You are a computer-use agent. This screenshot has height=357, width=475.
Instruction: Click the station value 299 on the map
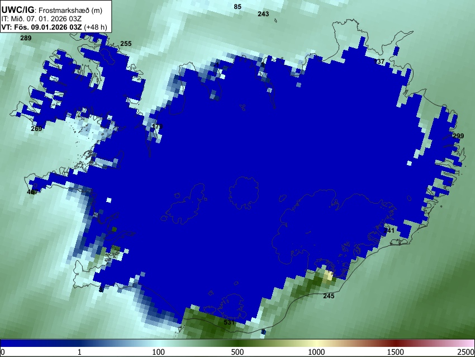click(x=458, y=136)
